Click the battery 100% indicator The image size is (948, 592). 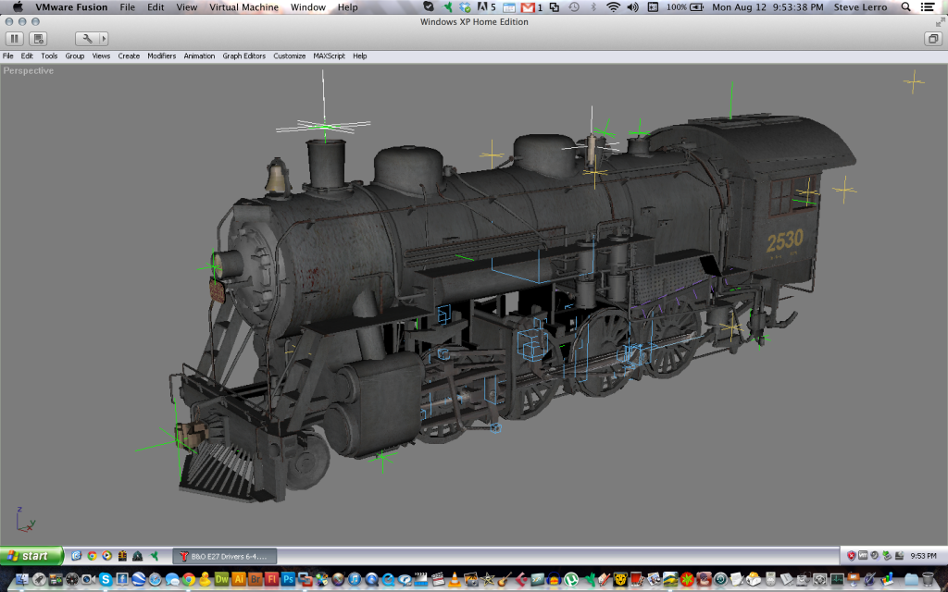[685, 7]
